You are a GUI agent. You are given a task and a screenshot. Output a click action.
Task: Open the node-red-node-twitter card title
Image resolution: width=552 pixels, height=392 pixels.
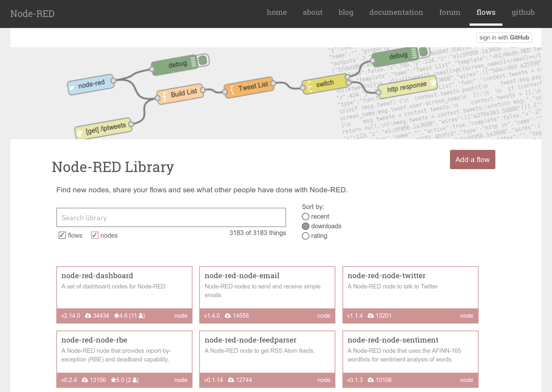click(x=387, y=276)
